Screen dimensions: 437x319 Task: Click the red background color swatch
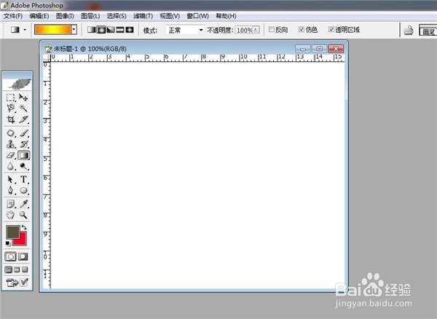pyautogui.click(x=22, y=240)
